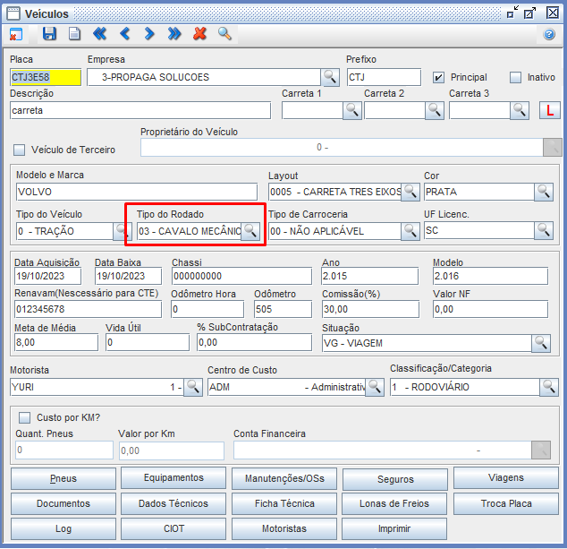Click the Prefixo field CTJ
This screenshot has width=567, height=549.
point(384,77)
